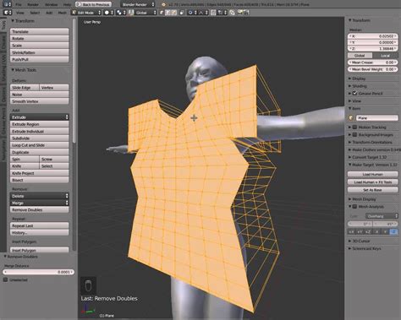401x320 pixels.
Task: Click the 3D cursor in the viewport
Action: [194, 118]
